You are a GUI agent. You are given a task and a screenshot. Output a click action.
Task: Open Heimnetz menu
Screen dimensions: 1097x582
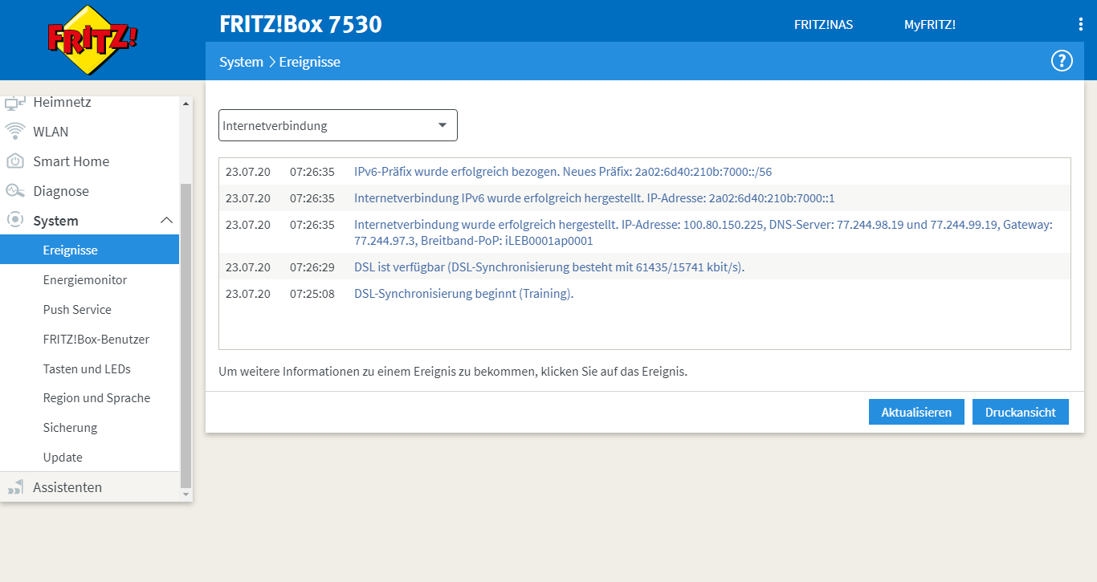tap(62, 103)
